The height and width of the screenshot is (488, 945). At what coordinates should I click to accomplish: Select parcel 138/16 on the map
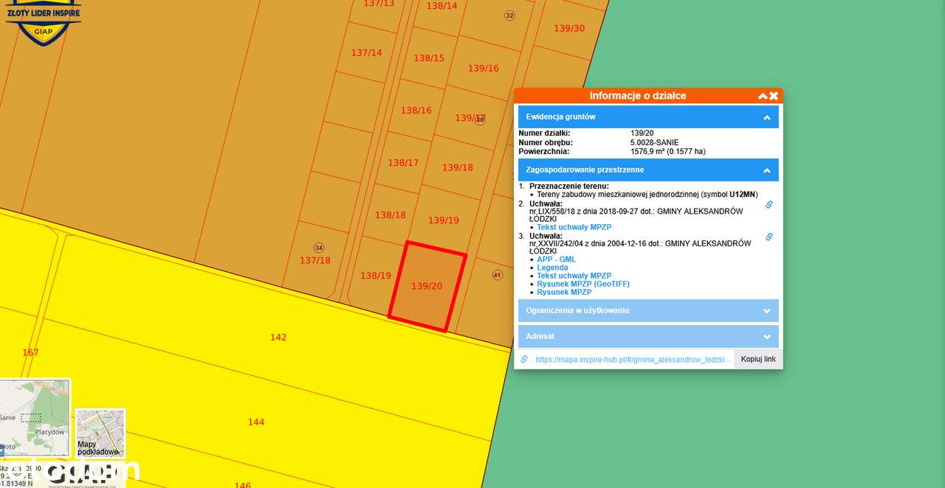pos(416,111)
